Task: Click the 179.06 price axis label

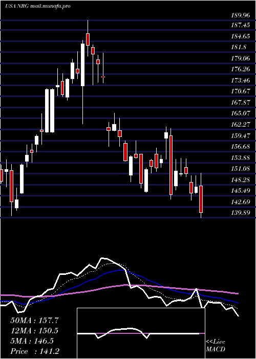Action: (240, 58)
